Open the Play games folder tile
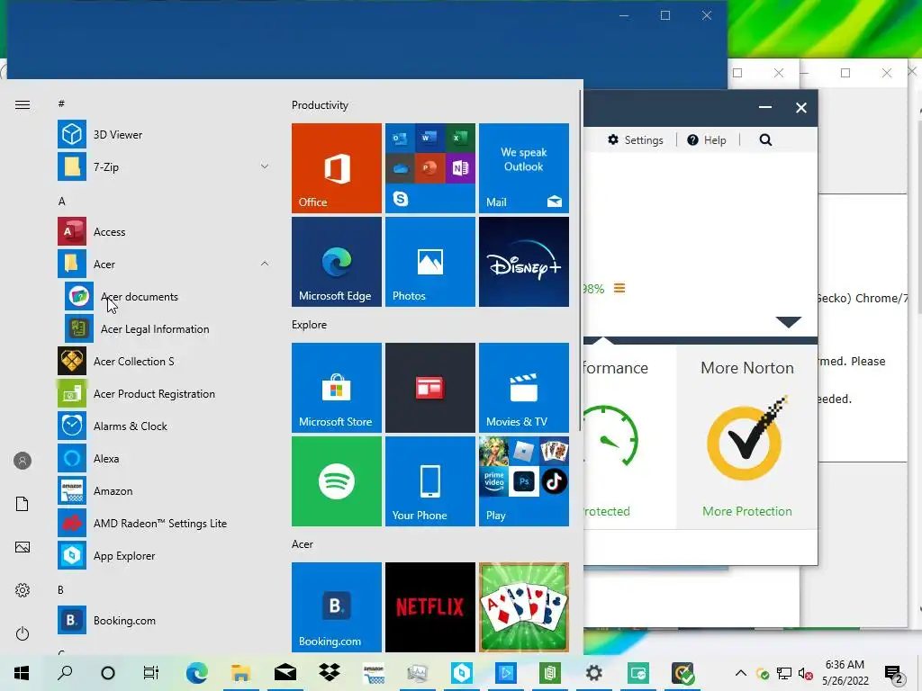Image resolution: width=922 pixels, height=691 pixels. click(524, 481)
